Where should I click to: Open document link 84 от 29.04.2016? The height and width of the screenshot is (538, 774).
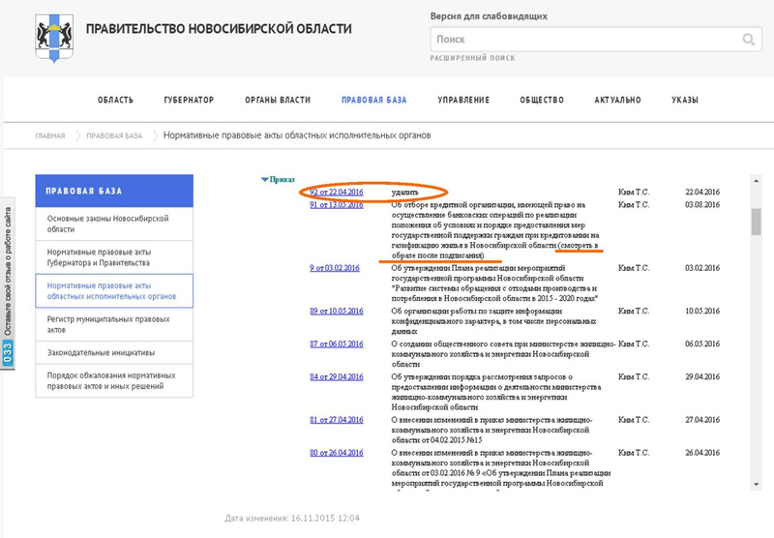(x=336, y=376)
